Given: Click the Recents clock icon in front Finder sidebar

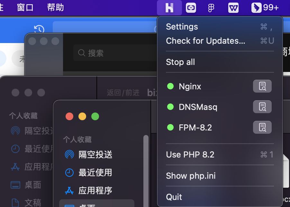Looking at the screenshot, I should click(x=69, y=173).
